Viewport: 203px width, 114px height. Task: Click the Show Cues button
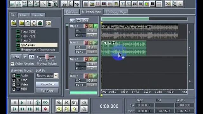click(x=47, y=84)
